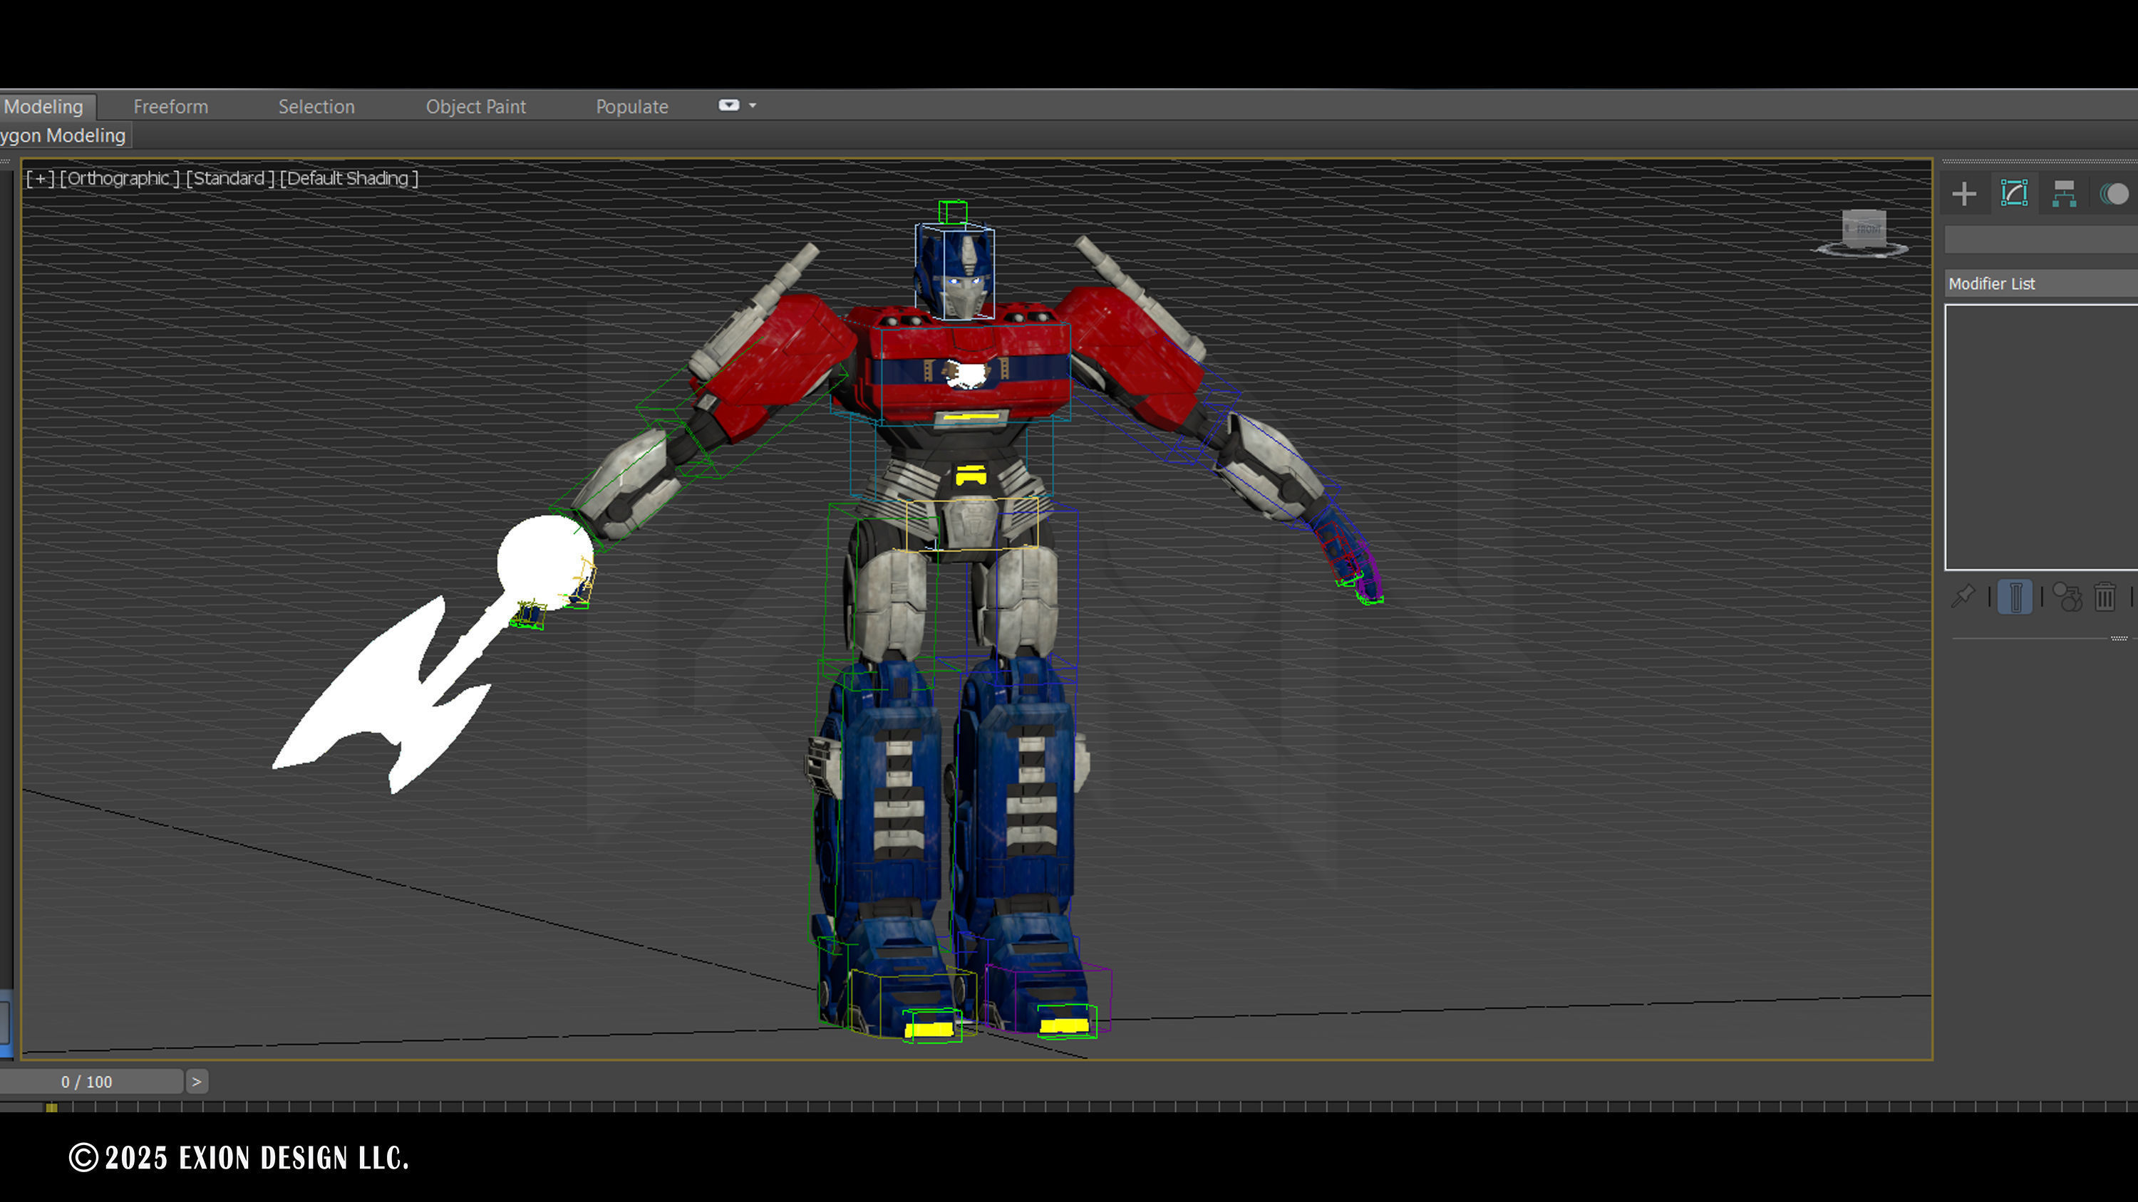Open the Default Shading viewport menu
Screen dimensions: 2138x1202
point(348,178)
